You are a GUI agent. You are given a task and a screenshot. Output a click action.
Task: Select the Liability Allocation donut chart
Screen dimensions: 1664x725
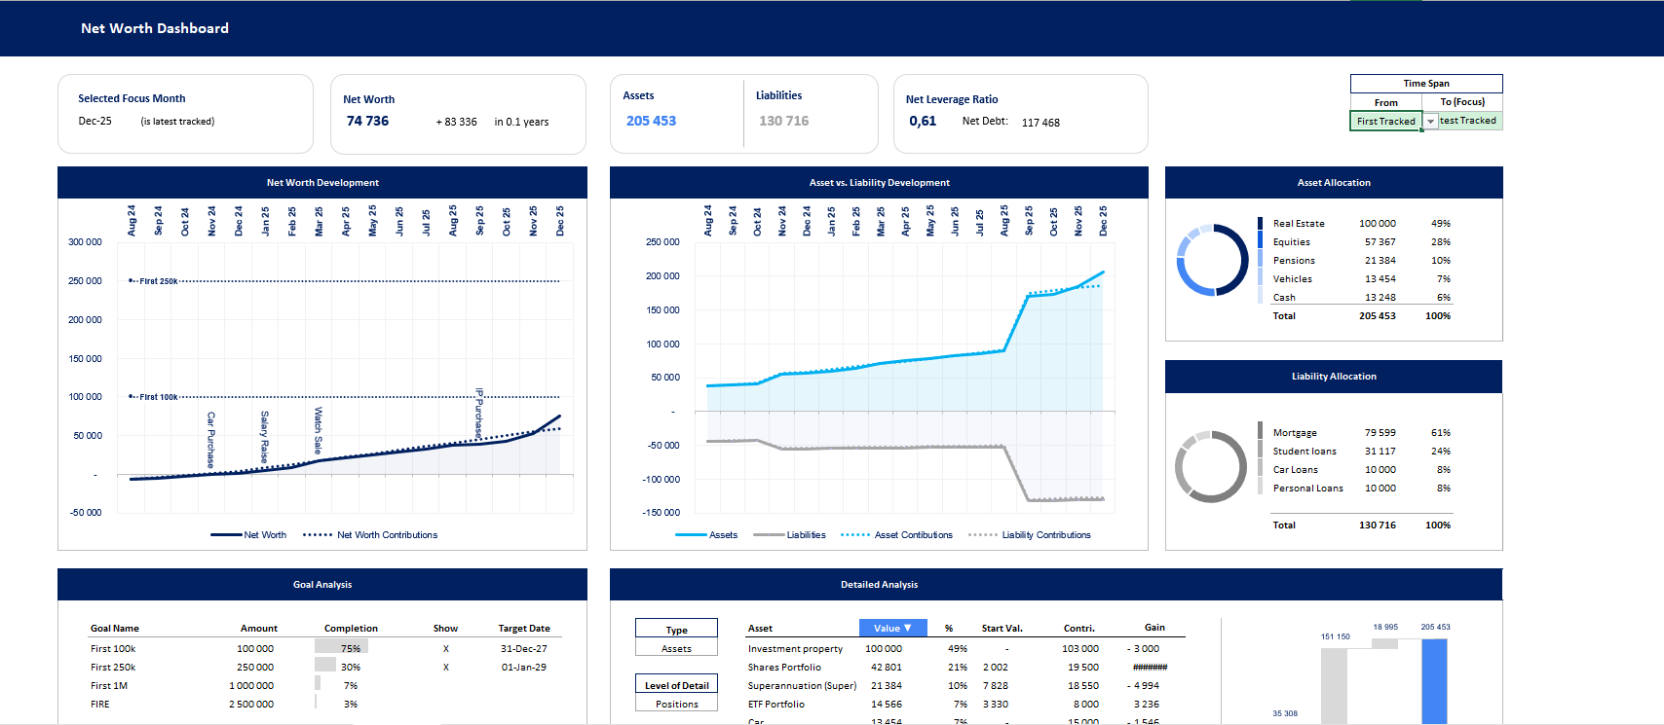[x=1211, y=467]
